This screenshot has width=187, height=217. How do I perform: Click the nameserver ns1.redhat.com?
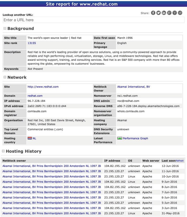click(x=127, y=96)
